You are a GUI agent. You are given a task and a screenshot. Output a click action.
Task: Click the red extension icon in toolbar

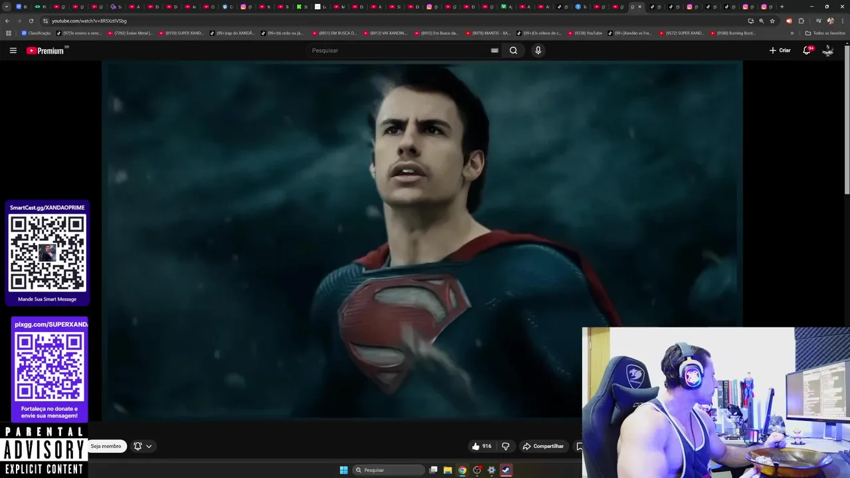click(789, 21)
